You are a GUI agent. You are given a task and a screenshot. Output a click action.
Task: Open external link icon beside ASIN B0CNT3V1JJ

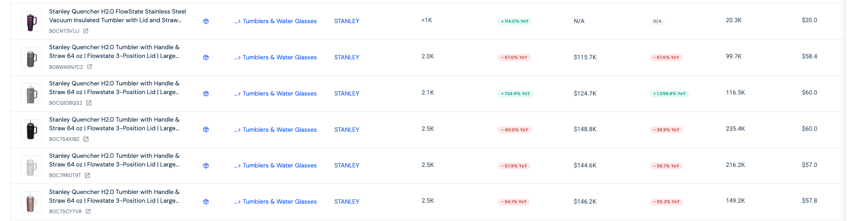(86, 31)
